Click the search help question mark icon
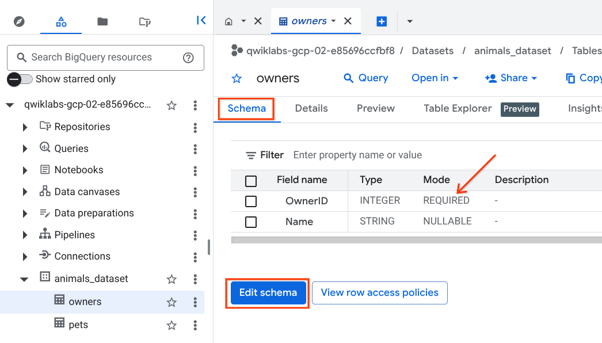The height and width of the screenshot is (343, 602). point(188,58)
